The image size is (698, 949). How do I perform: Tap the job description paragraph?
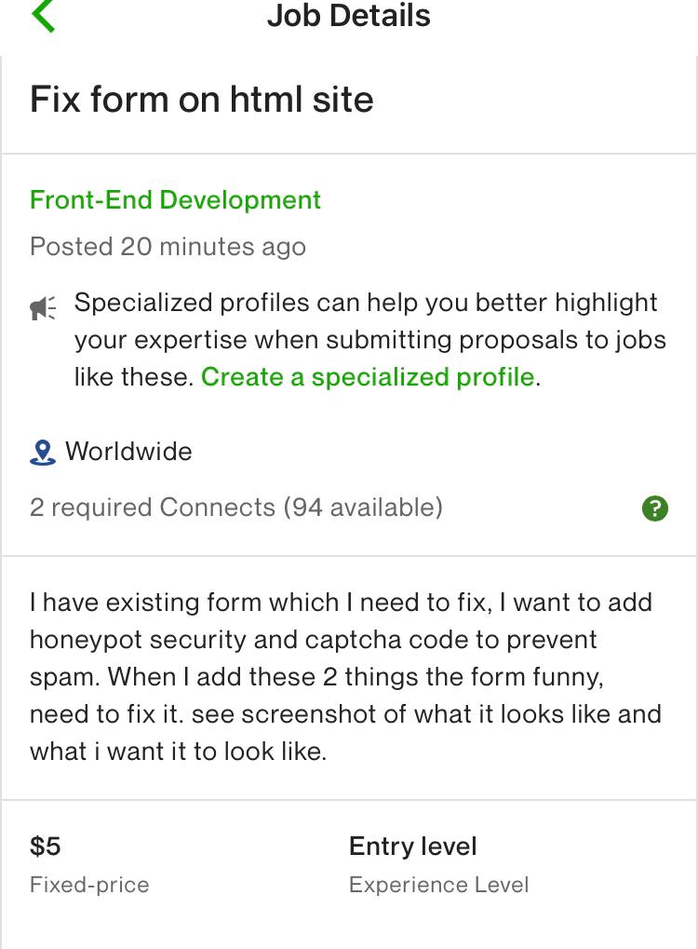(345, 677)
